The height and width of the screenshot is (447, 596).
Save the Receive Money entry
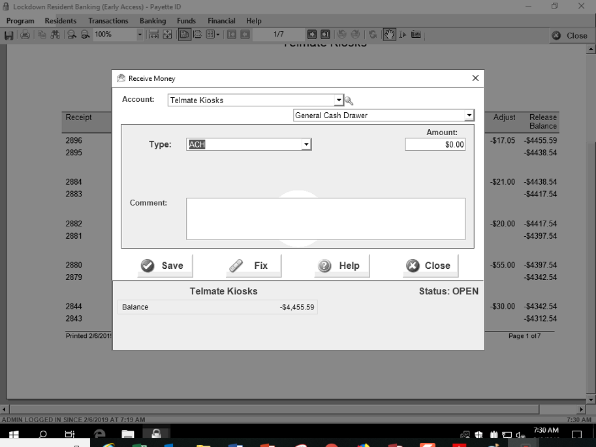[165, 266]
